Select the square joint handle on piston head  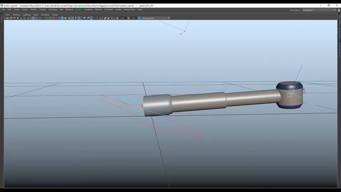point(289,95)
